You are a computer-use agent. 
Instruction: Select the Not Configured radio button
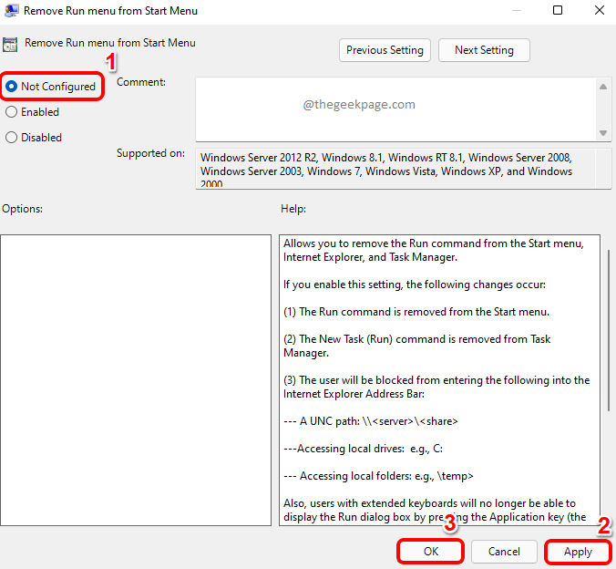12,87
